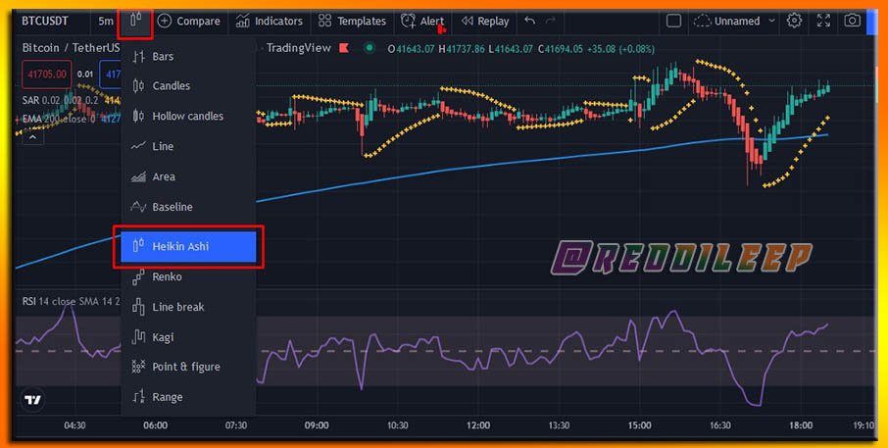
Task: Click the Renko bricks icon
Action: [138, 277]
